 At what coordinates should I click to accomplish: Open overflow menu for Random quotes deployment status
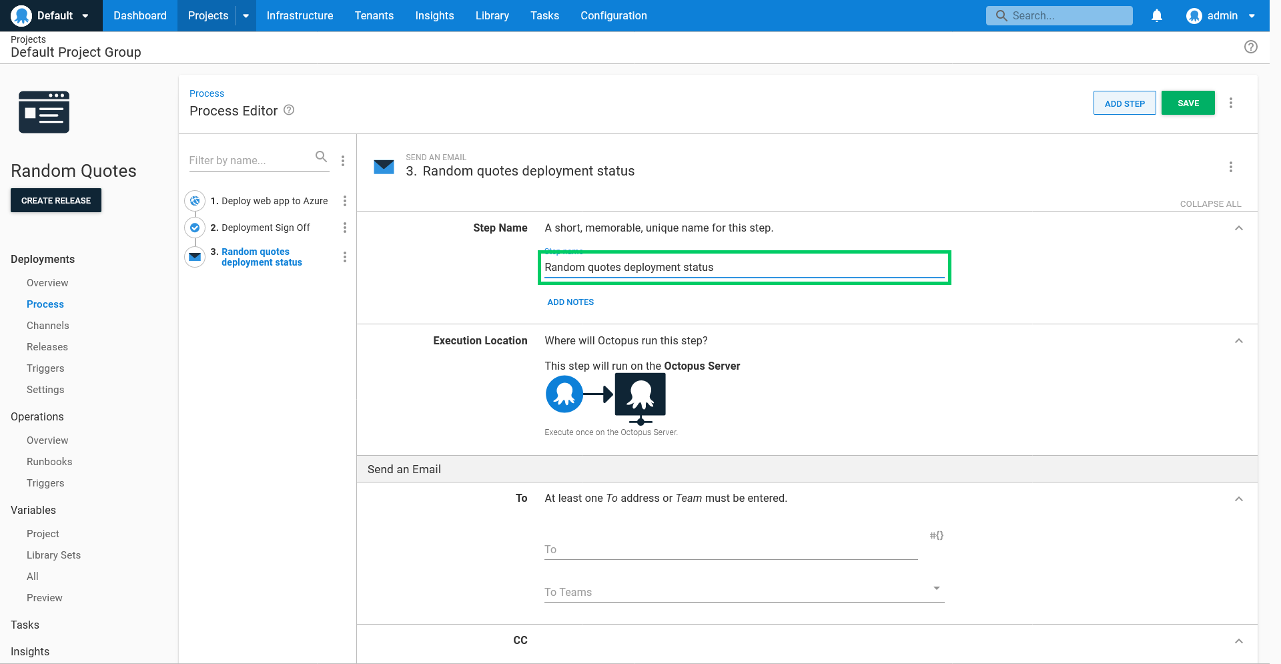(345, 257)
